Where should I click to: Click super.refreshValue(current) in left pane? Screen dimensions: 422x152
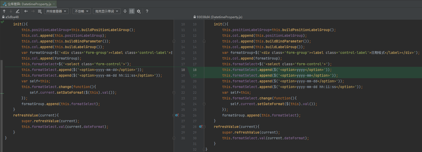(50, 121)
